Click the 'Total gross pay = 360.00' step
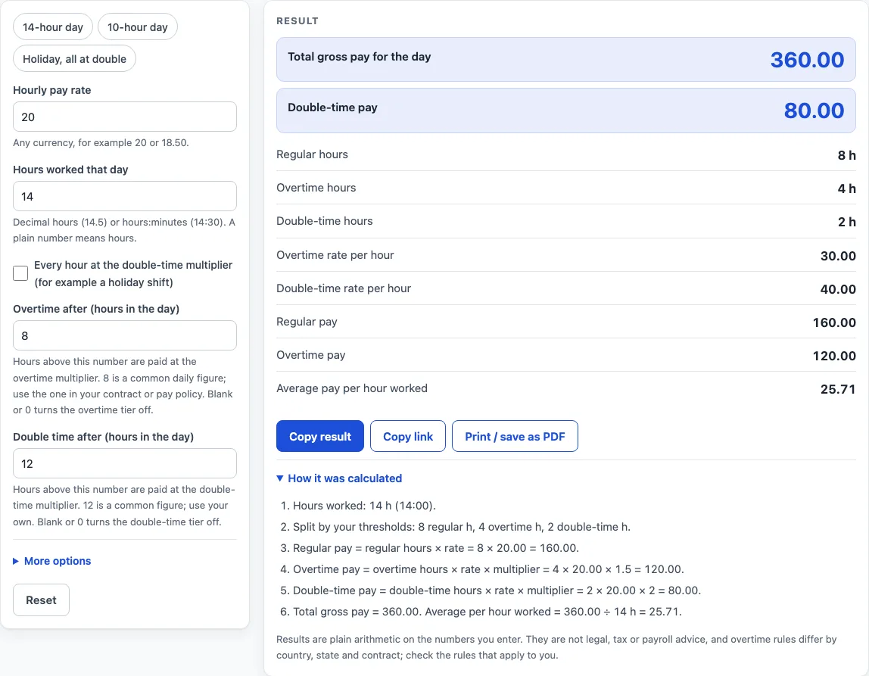 pyautogui.click(x=487, y=612)
